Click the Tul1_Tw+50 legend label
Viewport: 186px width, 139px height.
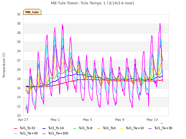(29, 133)
